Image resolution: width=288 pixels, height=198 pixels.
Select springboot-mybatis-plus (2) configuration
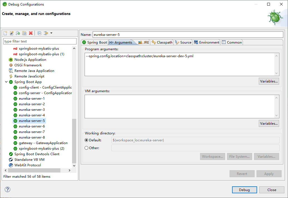(39, 149)
